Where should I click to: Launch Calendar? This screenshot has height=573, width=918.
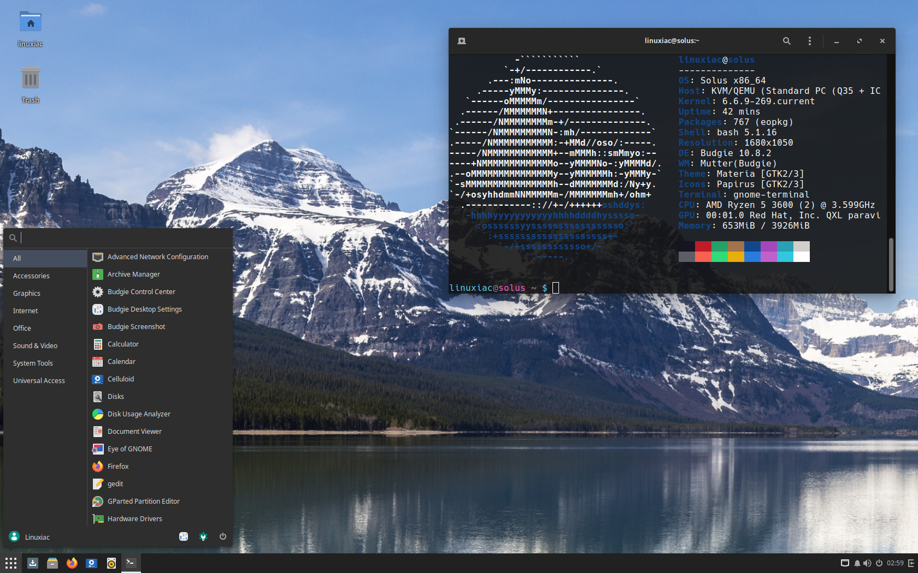pyautogui.click(x=160, y=361)
